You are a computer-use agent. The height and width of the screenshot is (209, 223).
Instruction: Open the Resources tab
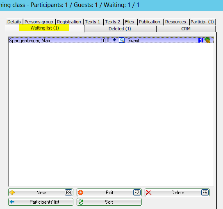click(x=175, y=22)
